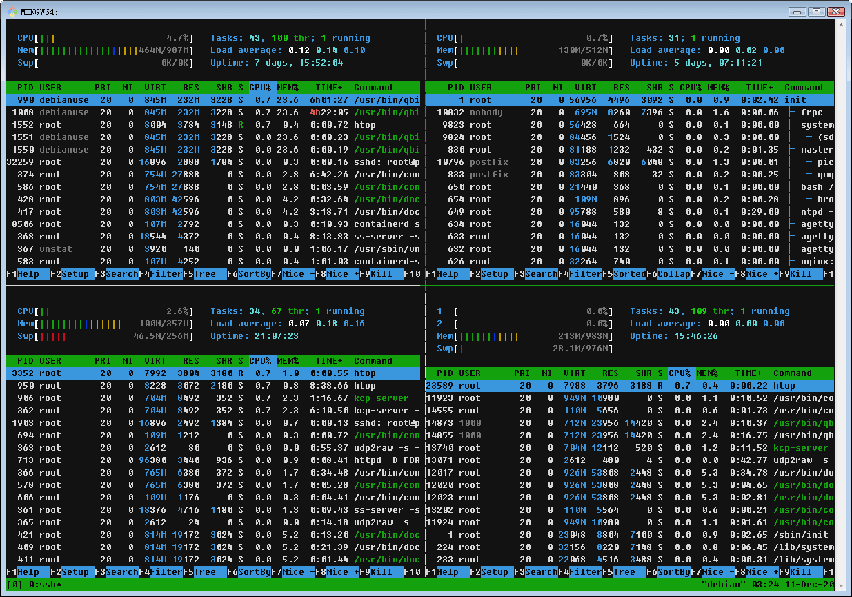
Task: Toggle F5 Tree view in top-left htop pane
Action: [x=205, y=274]
